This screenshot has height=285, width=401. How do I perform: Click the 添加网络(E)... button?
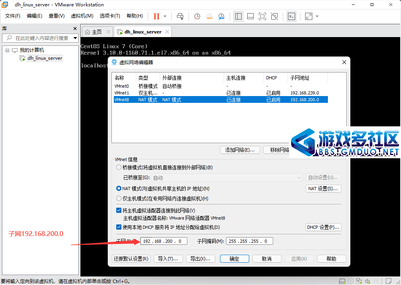pyautogui.click(x=240, y=150)
